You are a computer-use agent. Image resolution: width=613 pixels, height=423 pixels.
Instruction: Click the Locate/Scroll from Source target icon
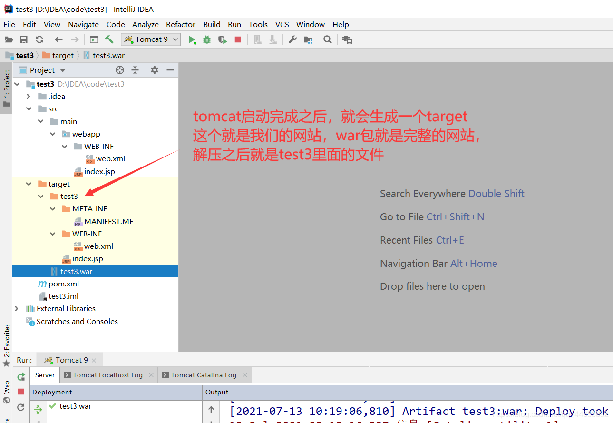(120, 70)
